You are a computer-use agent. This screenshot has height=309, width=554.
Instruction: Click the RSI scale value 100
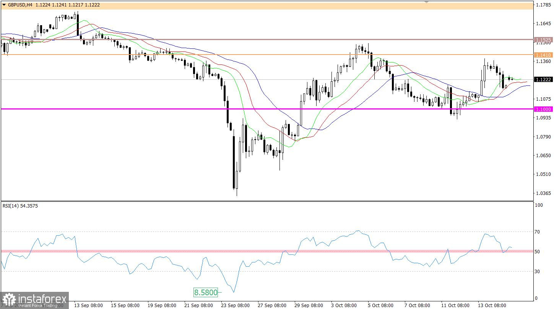[x=539, y=206]
